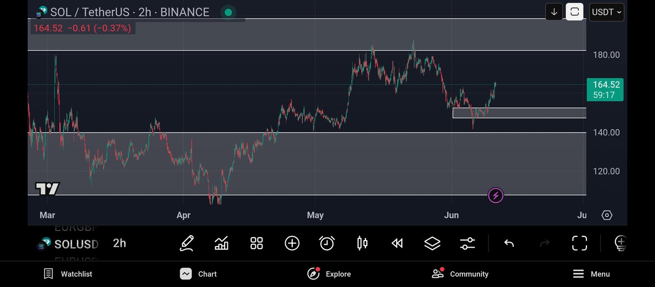Click the Jun date axis label

click(451, 215)
